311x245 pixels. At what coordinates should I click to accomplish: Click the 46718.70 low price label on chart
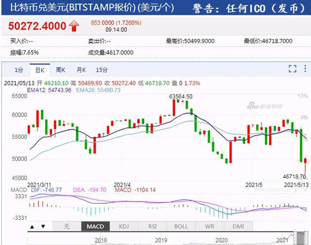[x=294, y=176]
